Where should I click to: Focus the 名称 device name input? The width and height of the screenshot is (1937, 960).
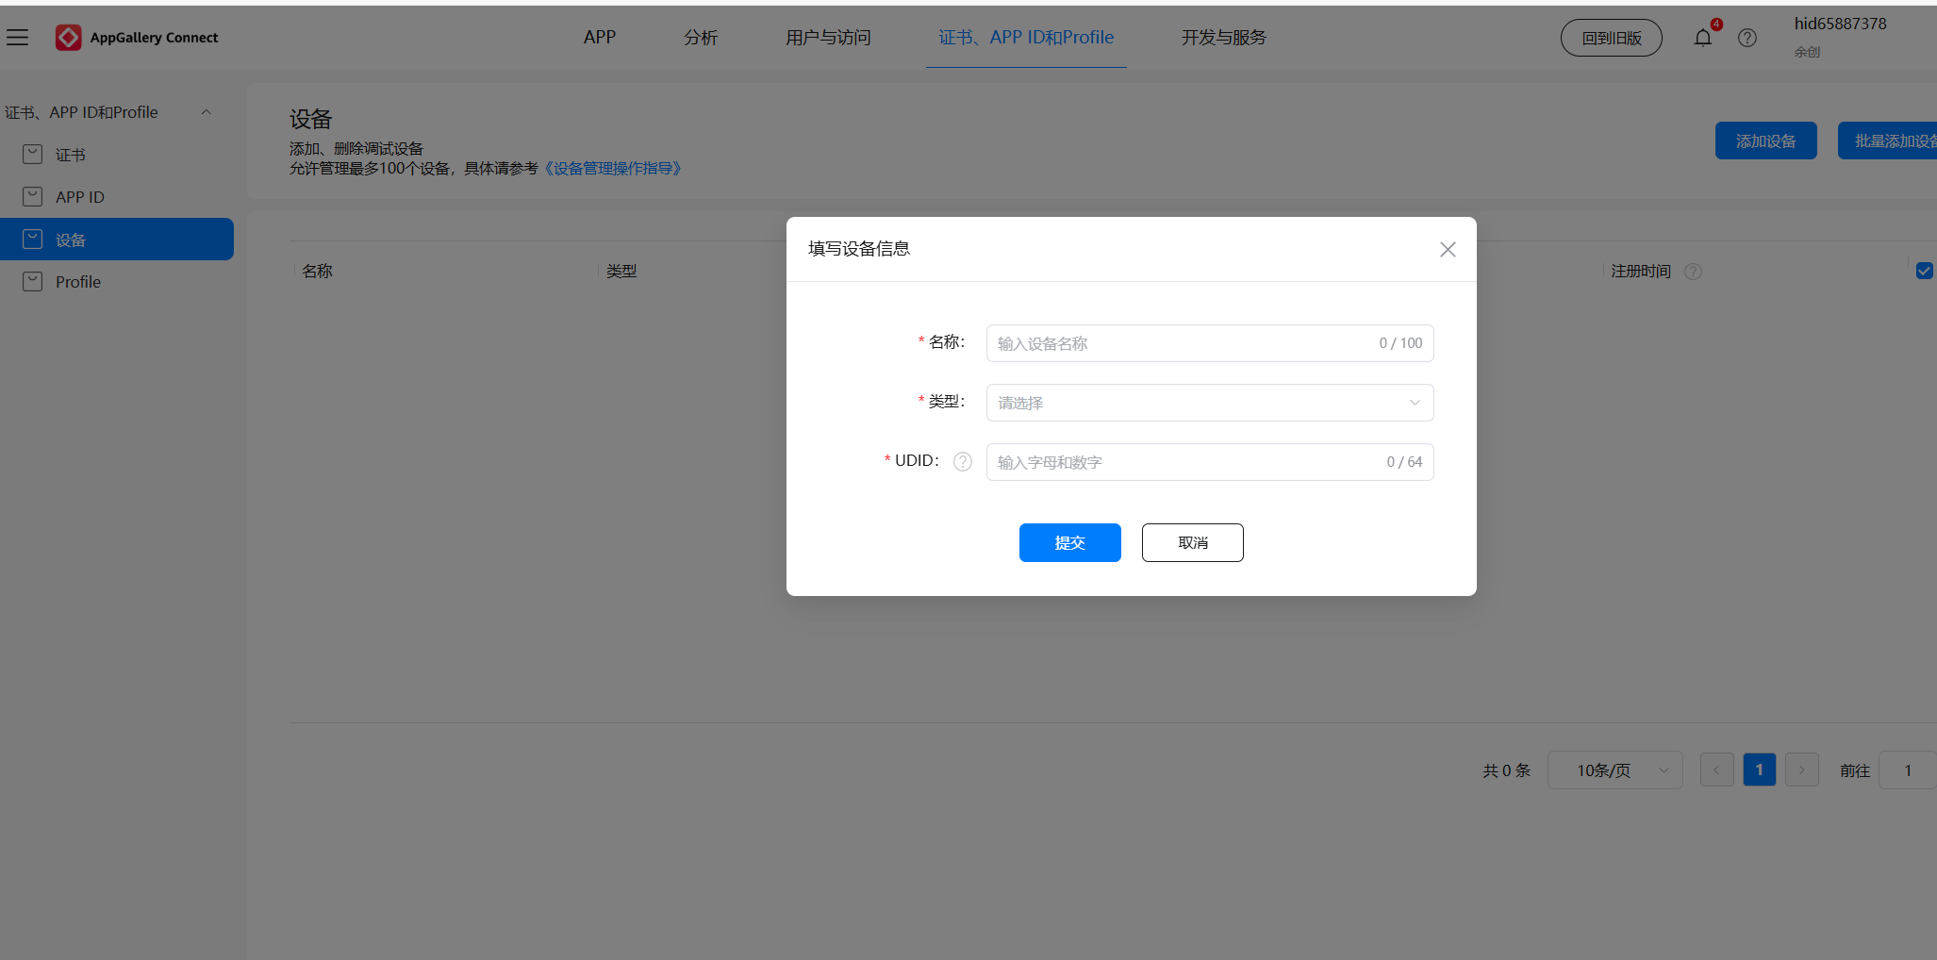[x=1210, y=343]
